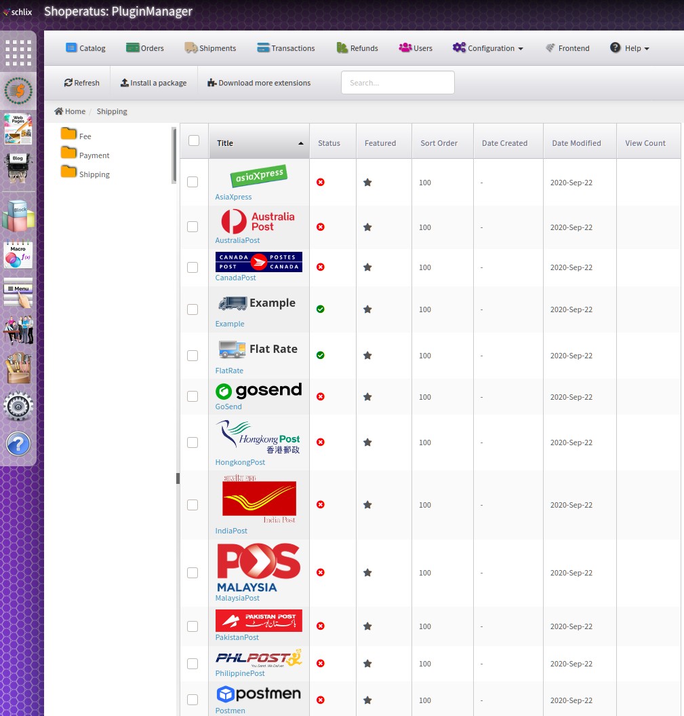The height and width of the screenshot is (716, 684).
Task: Click featured star for CanadaPost
Action: (367, 267)
